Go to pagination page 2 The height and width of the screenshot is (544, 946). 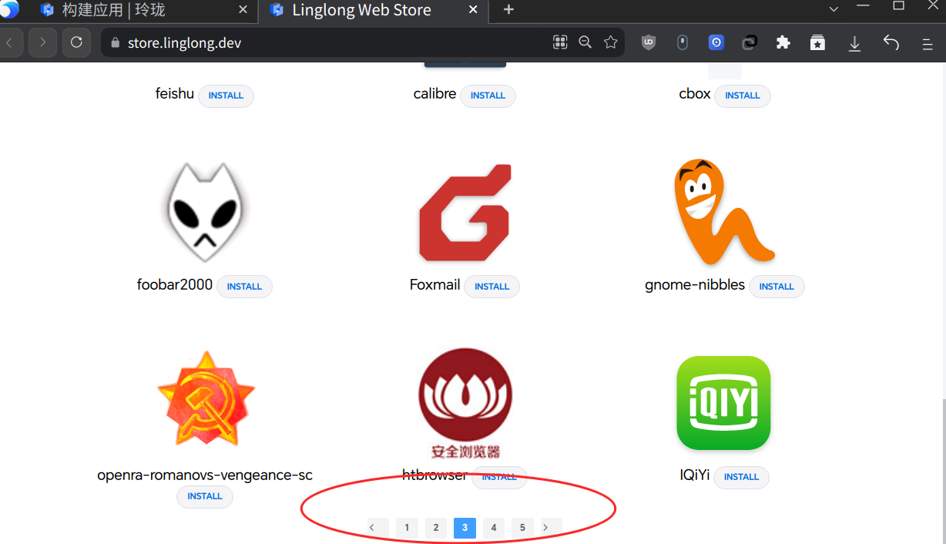tap(436, 528)
